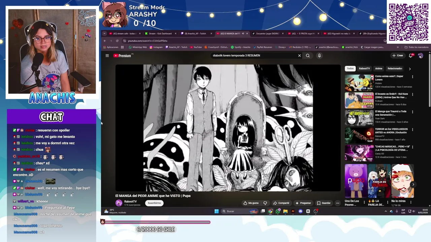This screenshot has width=431, height=242.
Task: Expand the hidden bookmarks overflow chevron
Action: tap(398, 47)
